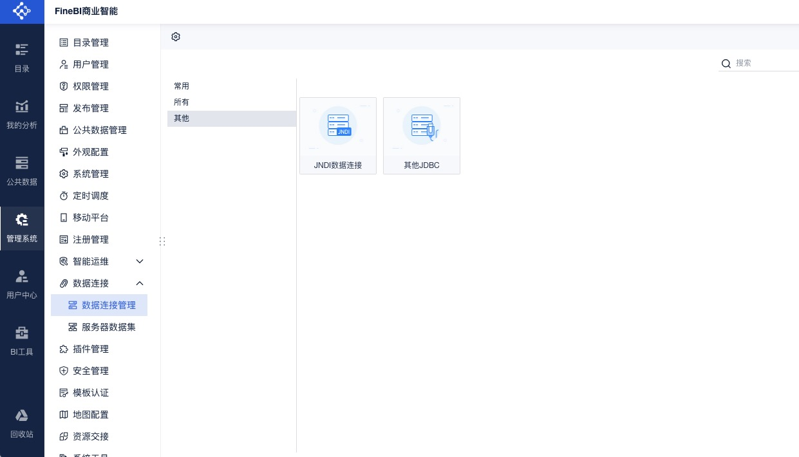Open 服务器数据集 in the menu
Screen dimensions: 799x457
coord(108,327)
